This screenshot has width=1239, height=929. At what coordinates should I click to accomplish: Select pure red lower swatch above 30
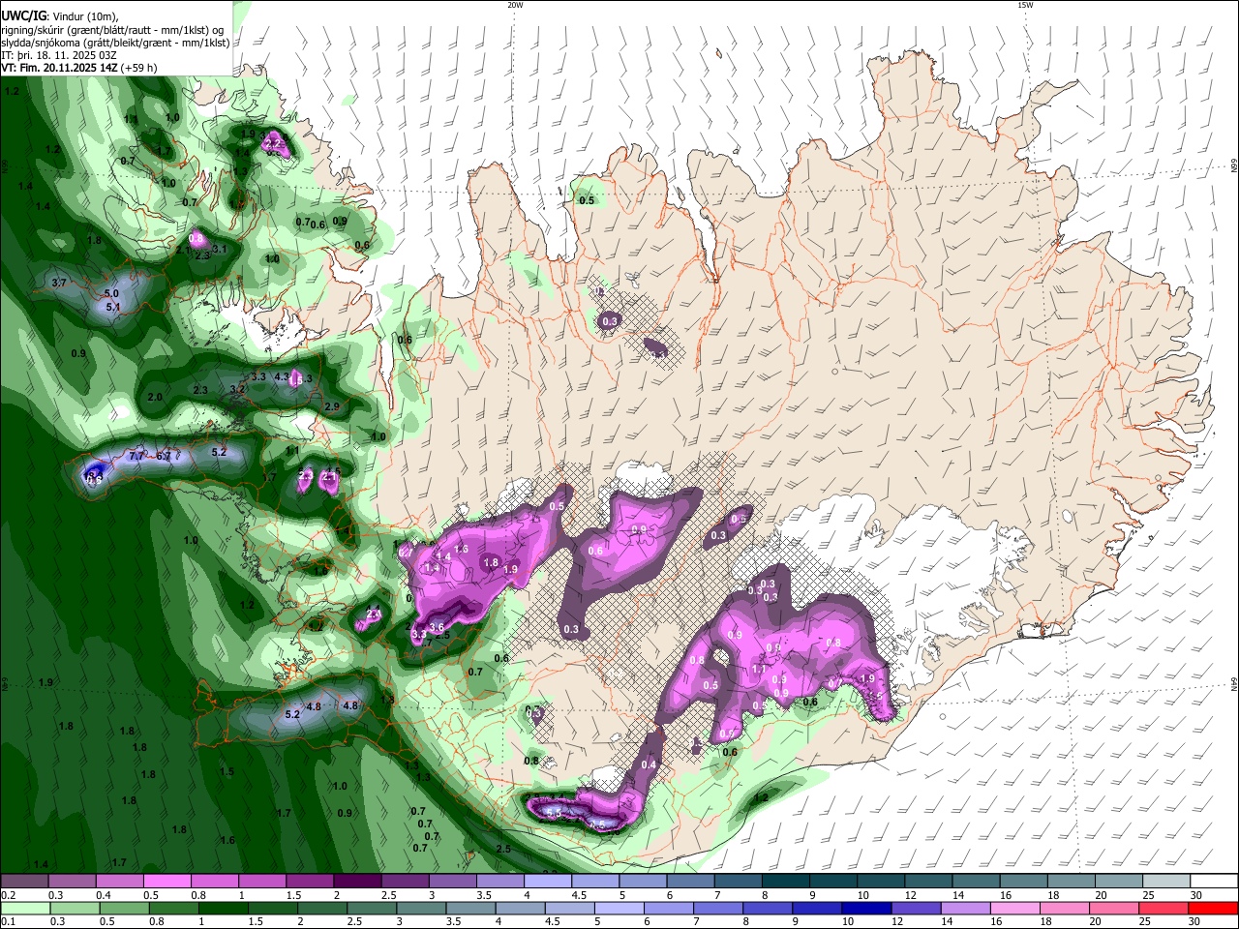pos(1213,908)
